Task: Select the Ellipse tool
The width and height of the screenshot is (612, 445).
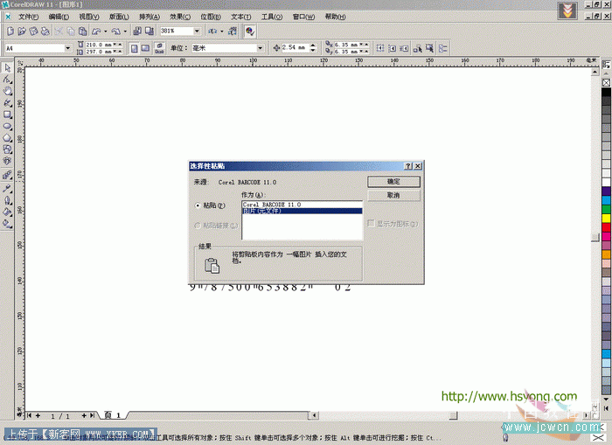Action: [x=7, y=126]
